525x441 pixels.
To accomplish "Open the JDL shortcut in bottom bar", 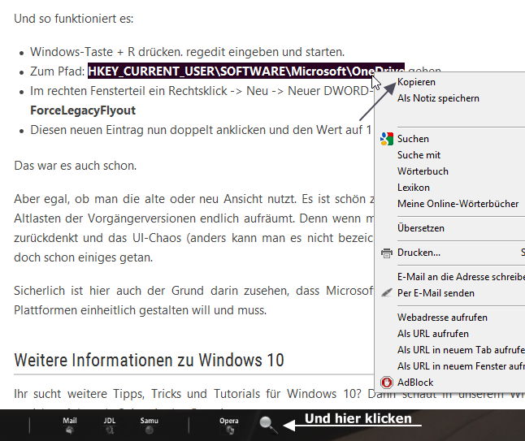I will tap(110, 426).
